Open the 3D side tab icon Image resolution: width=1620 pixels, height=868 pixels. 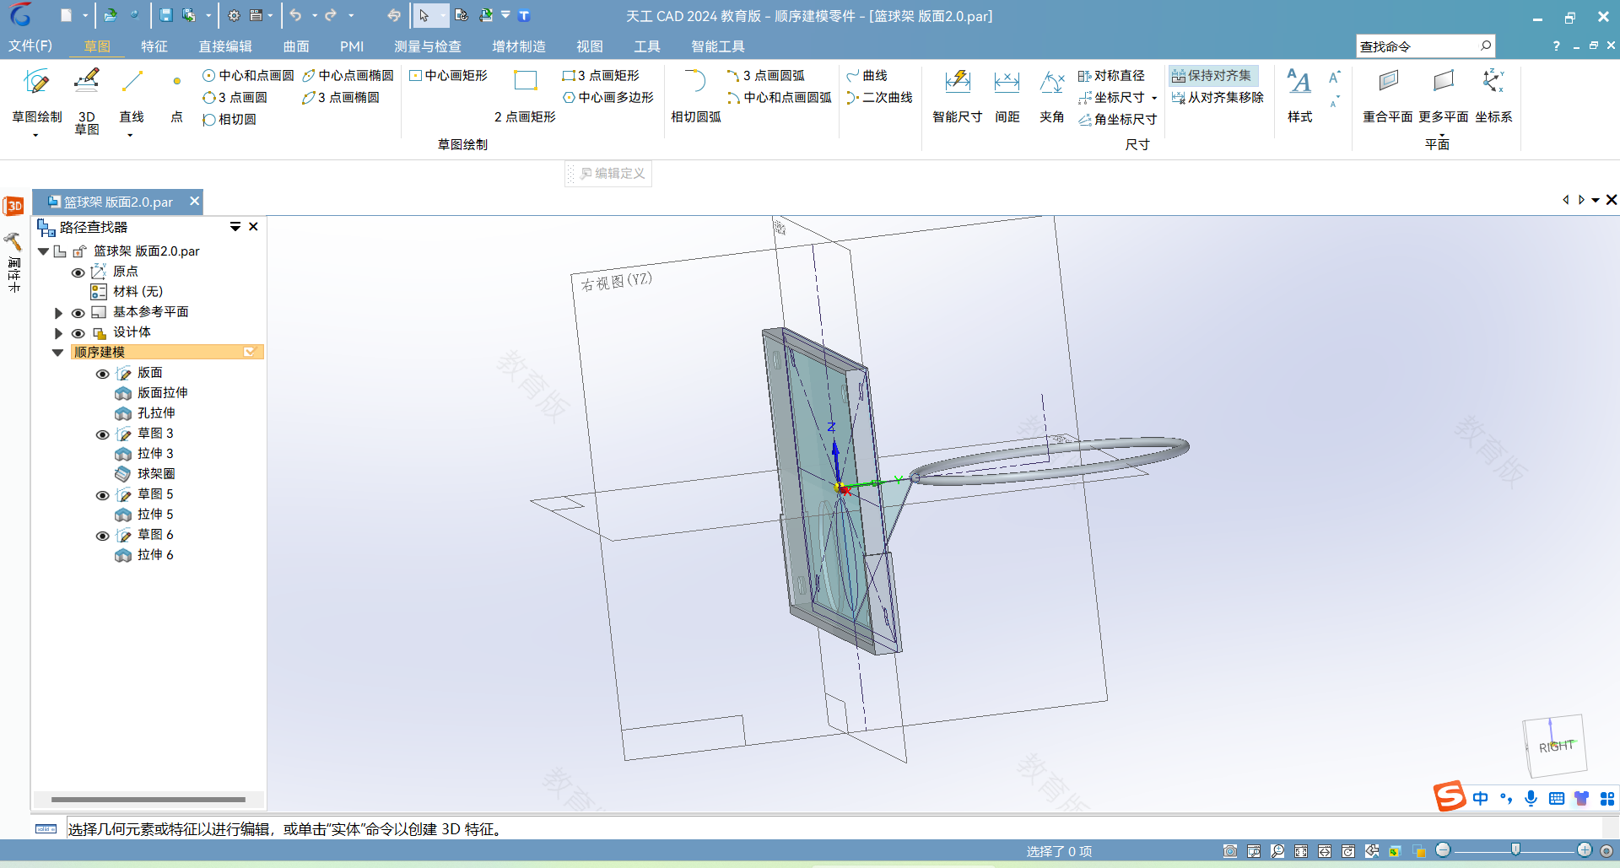coord(14,206)
